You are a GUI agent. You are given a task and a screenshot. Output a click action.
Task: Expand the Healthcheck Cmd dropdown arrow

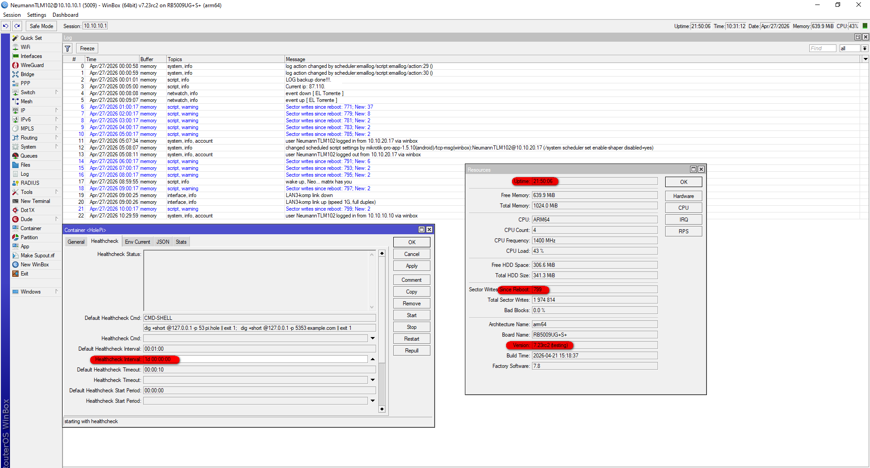(372, 338)
